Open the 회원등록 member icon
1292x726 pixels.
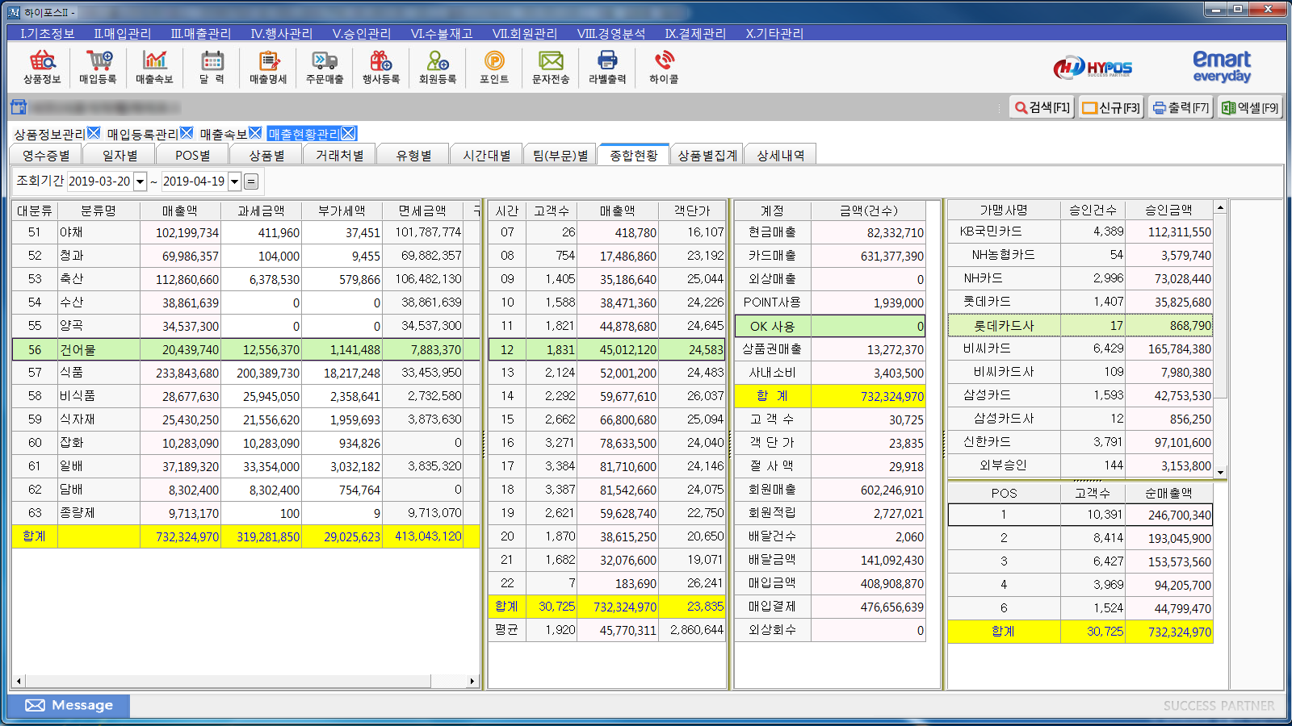click(x=438, y=67)
